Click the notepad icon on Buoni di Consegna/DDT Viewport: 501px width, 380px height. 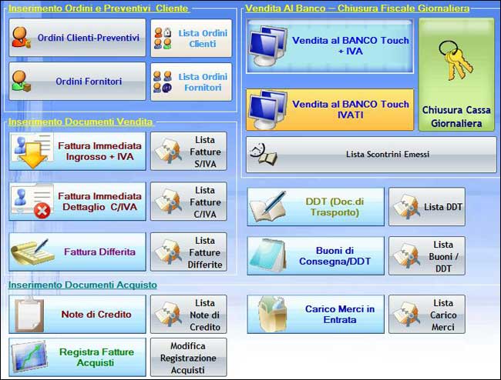coord(269,255)
